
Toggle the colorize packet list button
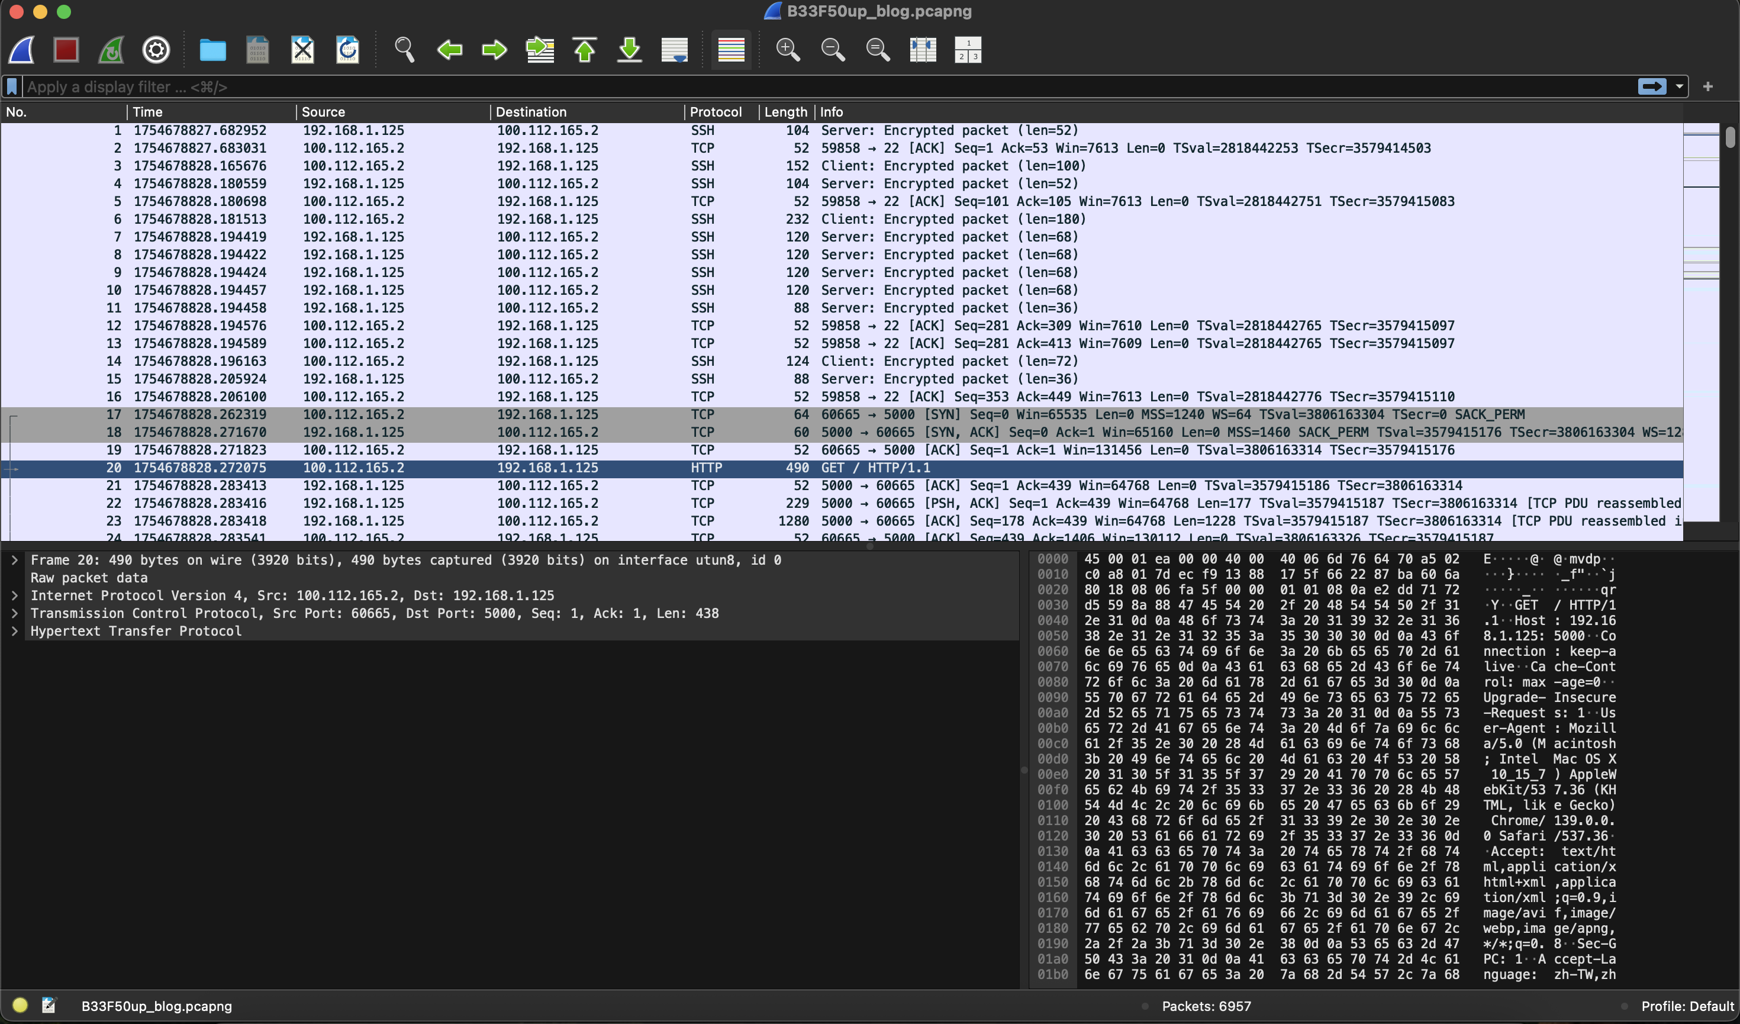[x=730, y=50]
